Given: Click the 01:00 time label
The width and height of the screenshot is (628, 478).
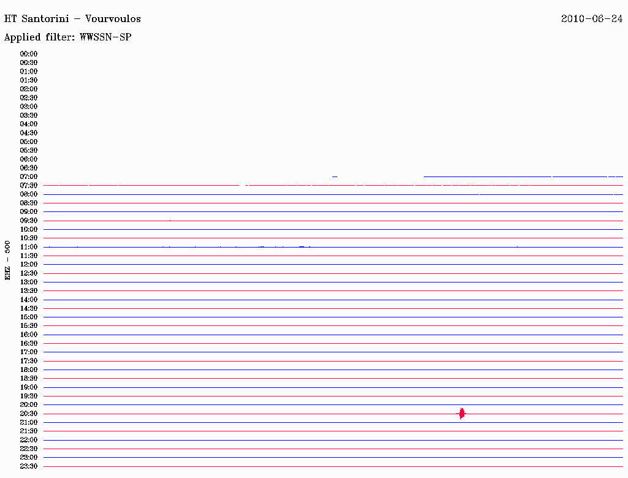Looking at the screenshot, I should pos(29,71).
